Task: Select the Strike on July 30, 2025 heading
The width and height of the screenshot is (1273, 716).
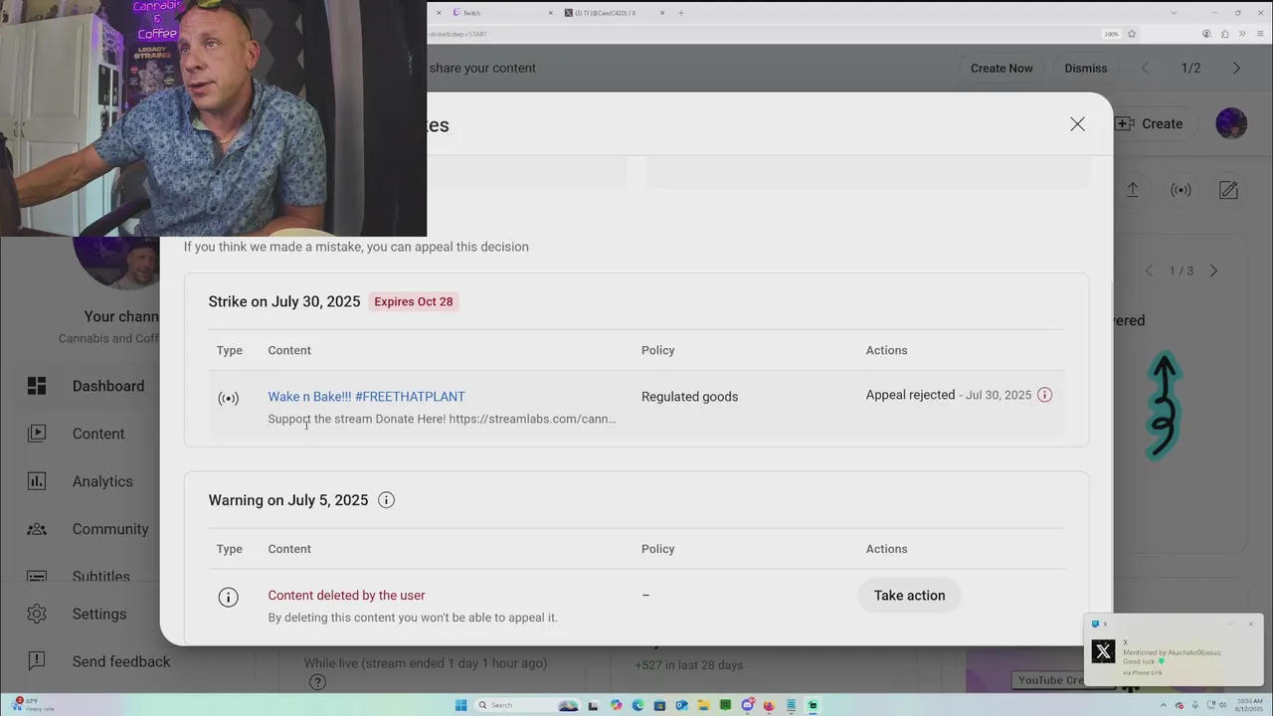Action: point(284,301)
